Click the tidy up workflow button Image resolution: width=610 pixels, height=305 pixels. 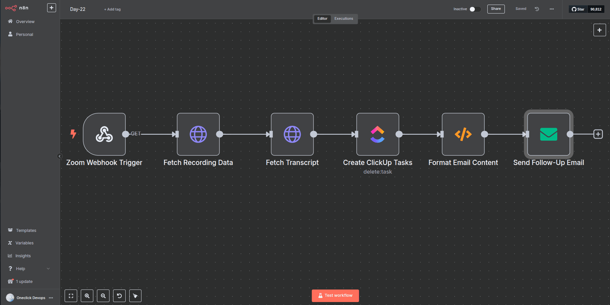click(135, 296)
